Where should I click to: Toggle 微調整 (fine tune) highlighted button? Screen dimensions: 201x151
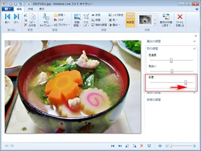tap(130, 20)
